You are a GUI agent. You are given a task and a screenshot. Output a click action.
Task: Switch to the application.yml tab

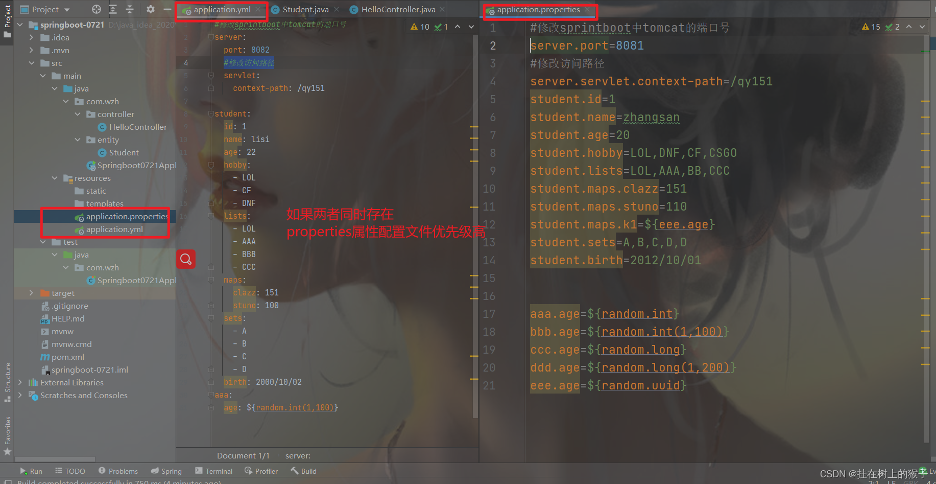click(x=222, y=9)
